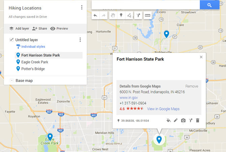The height and width of the screenshot is (152, 226).
Task: Click the pencil edit icon in info window
Action: click(x=175, y=120)
